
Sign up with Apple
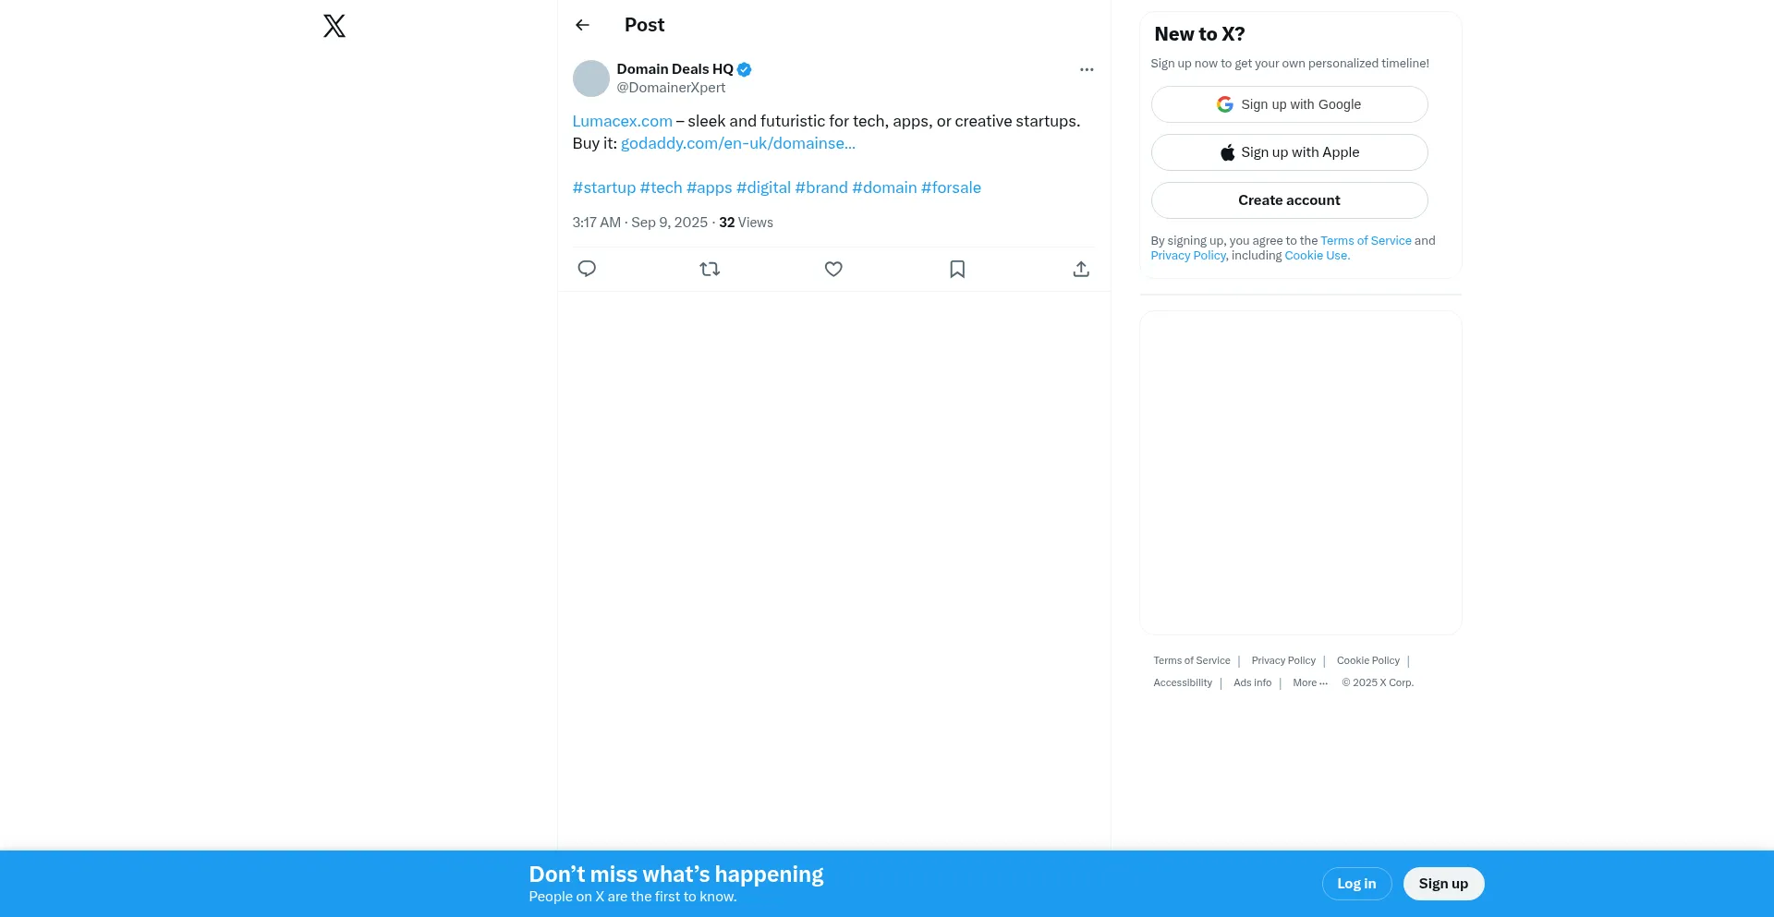tap(1289, 152)
